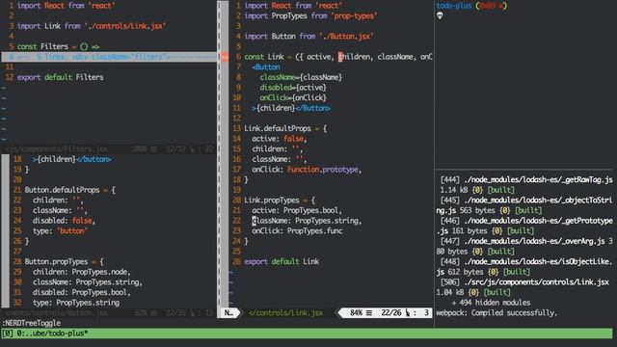This screenshot has height=347, width=617.
Task: Click the 'disabled={active}' line
Action: pyautogui.click(x=293, y=88)
